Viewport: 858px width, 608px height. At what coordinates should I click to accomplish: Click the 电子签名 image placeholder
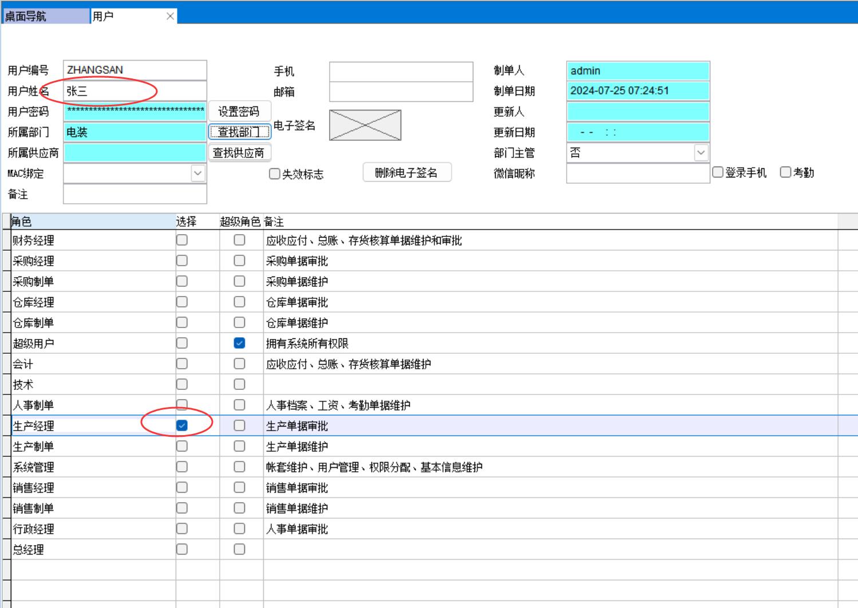point(365,125)
